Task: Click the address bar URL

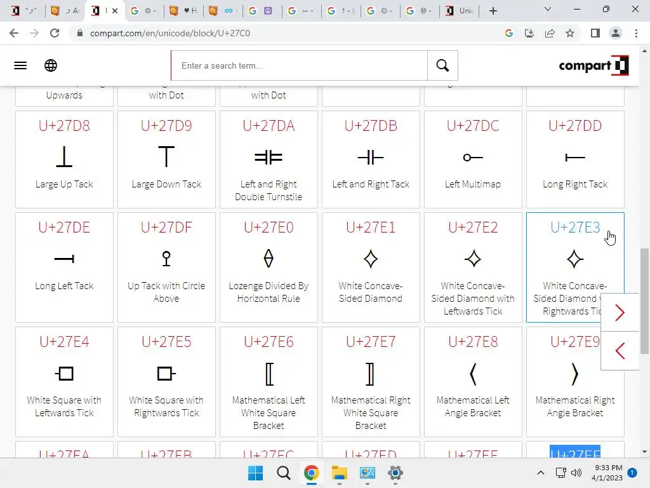Action: pyautogui.click(x=170, y=33)
